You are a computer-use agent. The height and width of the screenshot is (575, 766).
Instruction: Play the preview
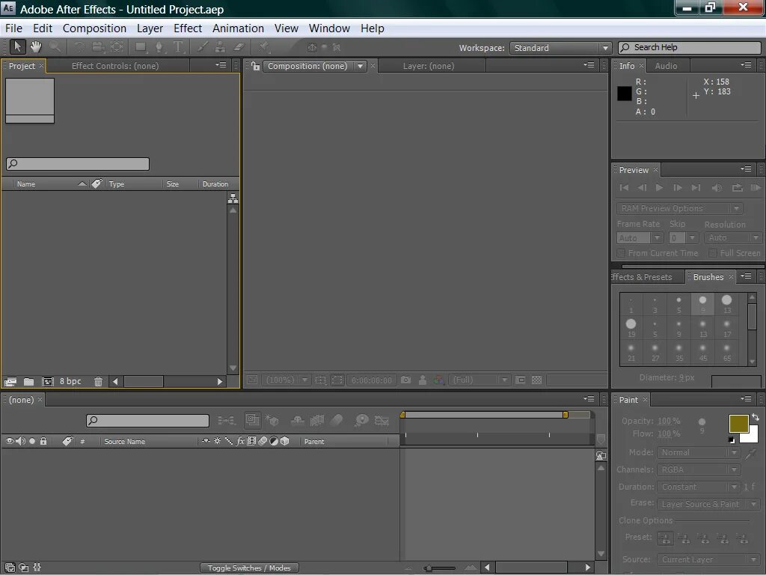click(x=660, y=188)
